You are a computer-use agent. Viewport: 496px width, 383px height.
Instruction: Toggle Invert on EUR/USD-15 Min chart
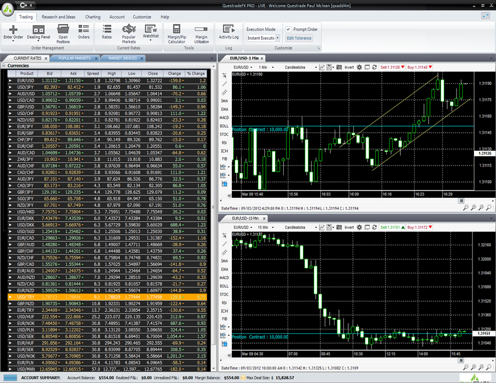pos(349,227)
